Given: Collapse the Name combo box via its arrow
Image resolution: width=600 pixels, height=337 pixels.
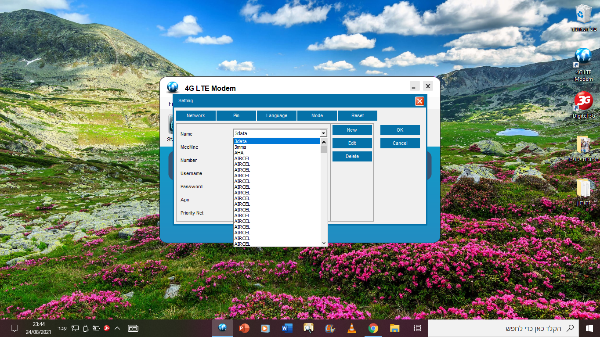Looking at the screenshot, I should click(x=324, y=133).
